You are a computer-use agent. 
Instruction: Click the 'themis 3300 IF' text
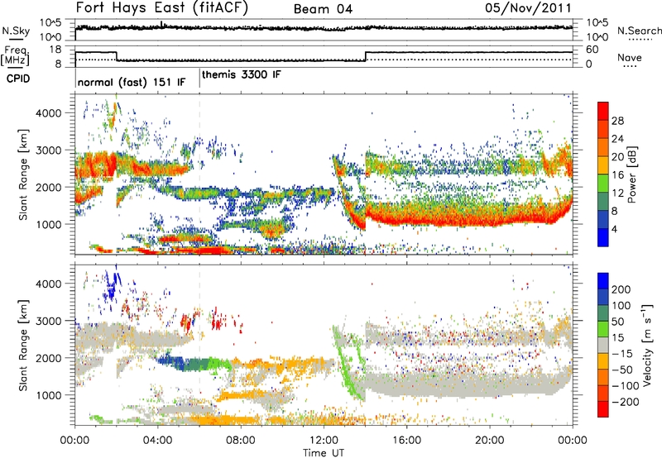tap(241, 74)
